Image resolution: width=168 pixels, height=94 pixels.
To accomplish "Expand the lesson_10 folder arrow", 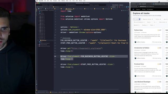I will [x=39, y=27].
